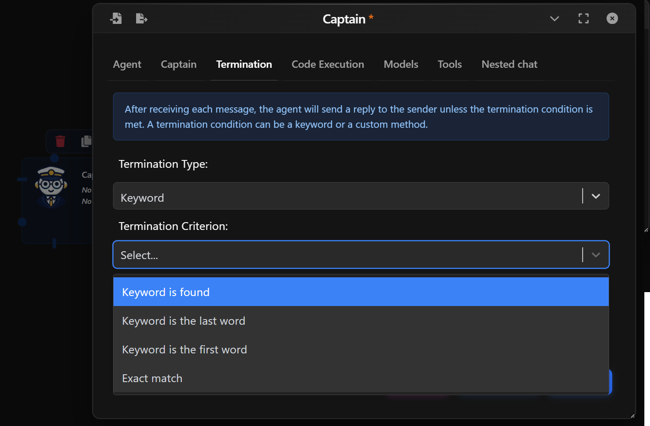
Task: Close the Captain settings dialog
Action: click(x=612, y=18)
